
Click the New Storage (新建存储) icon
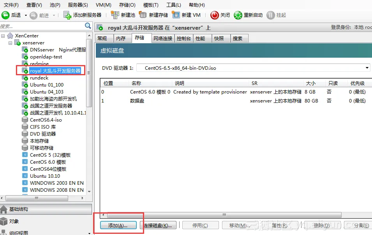point(143,15)
